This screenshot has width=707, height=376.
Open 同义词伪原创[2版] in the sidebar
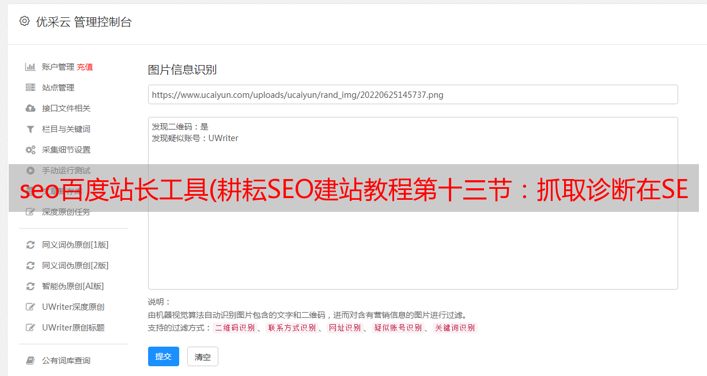(x=75, y=265)
